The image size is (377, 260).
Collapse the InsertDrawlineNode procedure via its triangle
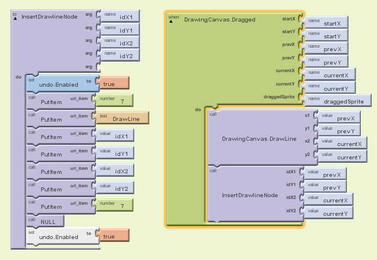(x=15, y=18)
